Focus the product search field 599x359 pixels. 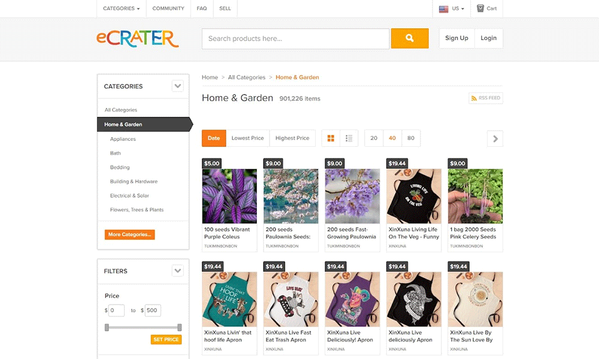[296, 38]
